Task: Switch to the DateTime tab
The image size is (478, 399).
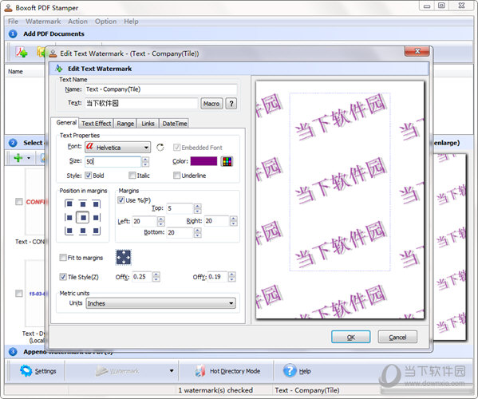Action: (x=175, y=124)
